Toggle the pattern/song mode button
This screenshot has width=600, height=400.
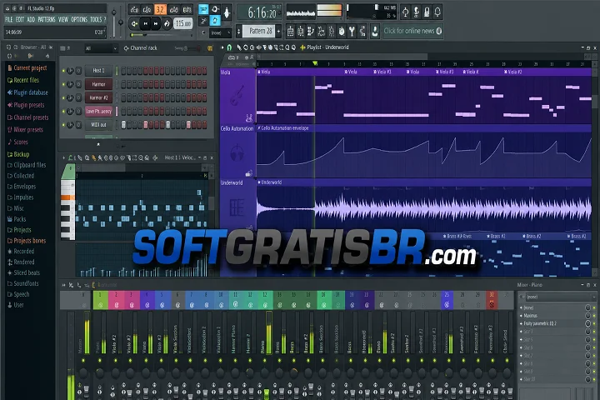(x=135, y=23)
